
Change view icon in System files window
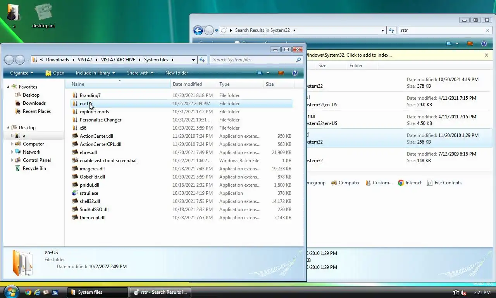(x=260, y=73)
